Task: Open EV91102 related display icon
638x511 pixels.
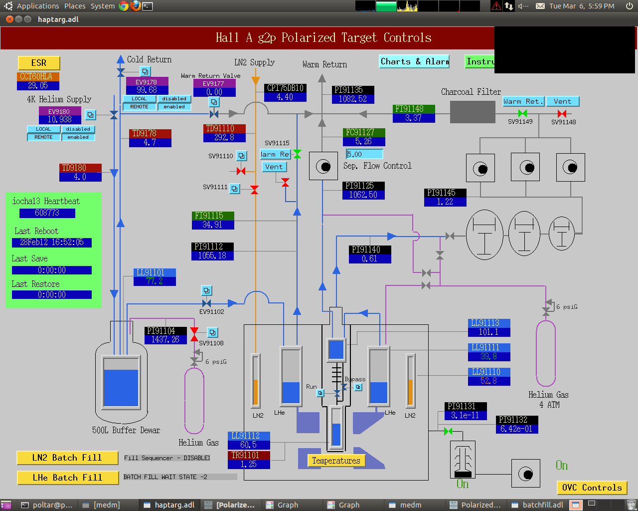Action: (206, 290)
